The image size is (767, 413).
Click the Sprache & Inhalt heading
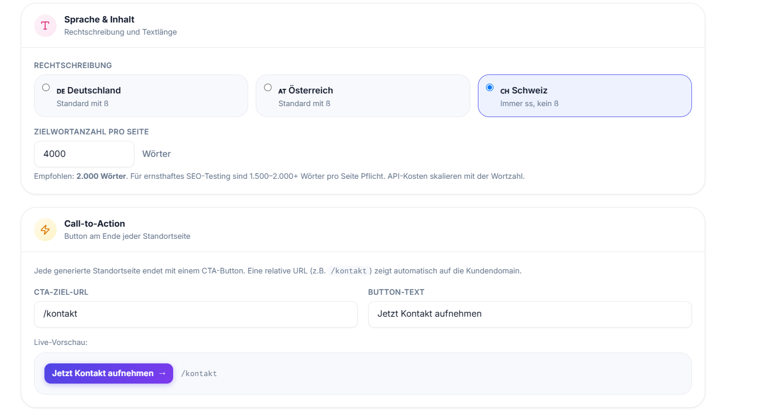(99, 20)
